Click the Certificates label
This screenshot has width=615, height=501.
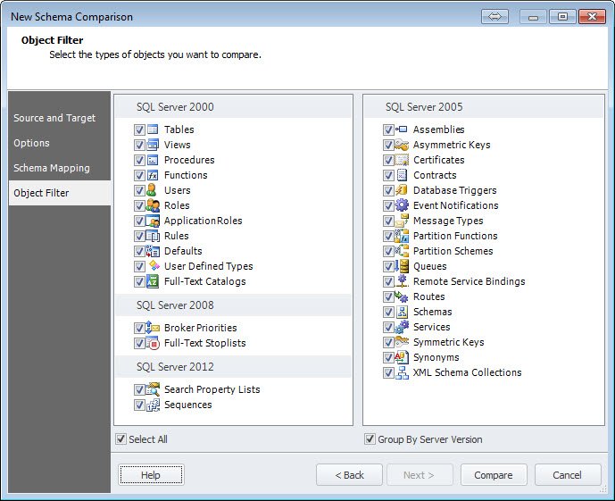[439, 160]
